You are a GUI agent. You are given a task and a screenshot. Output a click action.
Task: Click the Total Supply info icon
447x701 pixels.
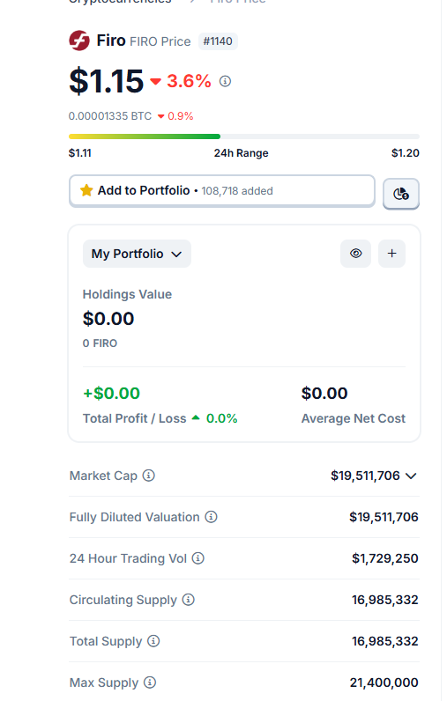pyautogui.click(x=153, y=641)
